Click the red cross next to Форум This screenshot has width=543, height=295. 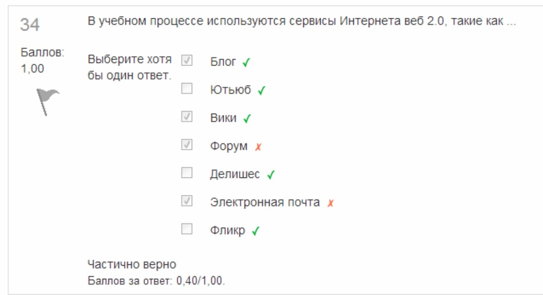[x=258, y=147]
